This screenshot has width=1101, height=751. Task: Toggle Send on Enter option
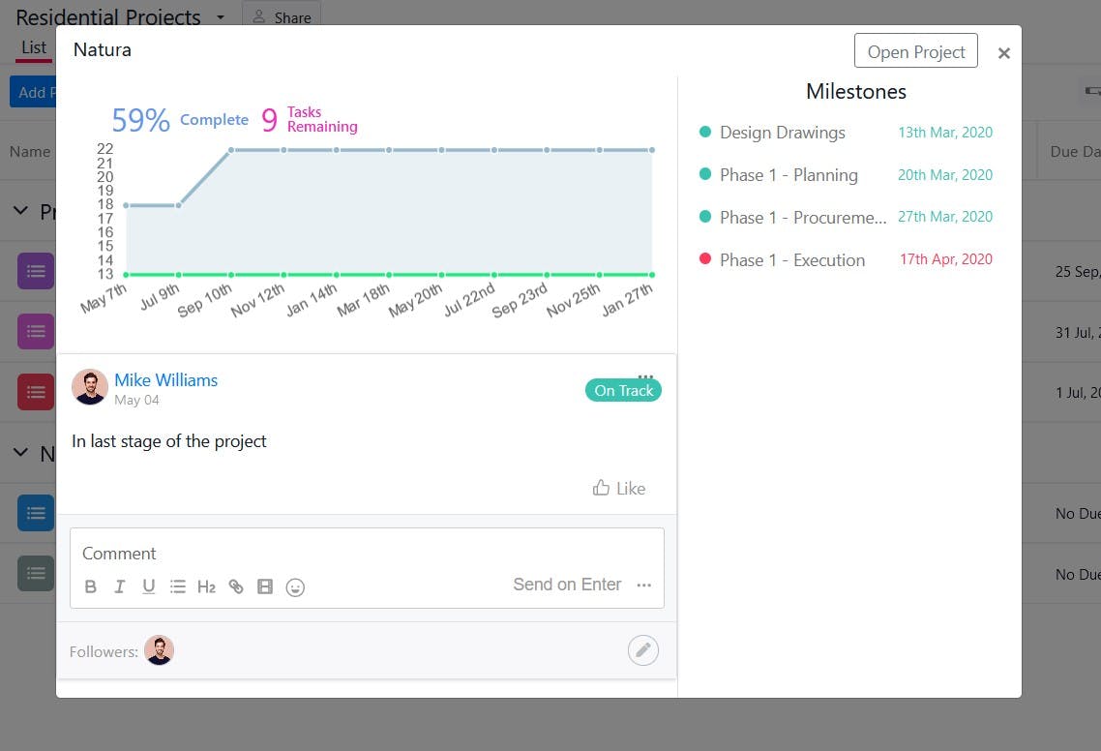567,585
